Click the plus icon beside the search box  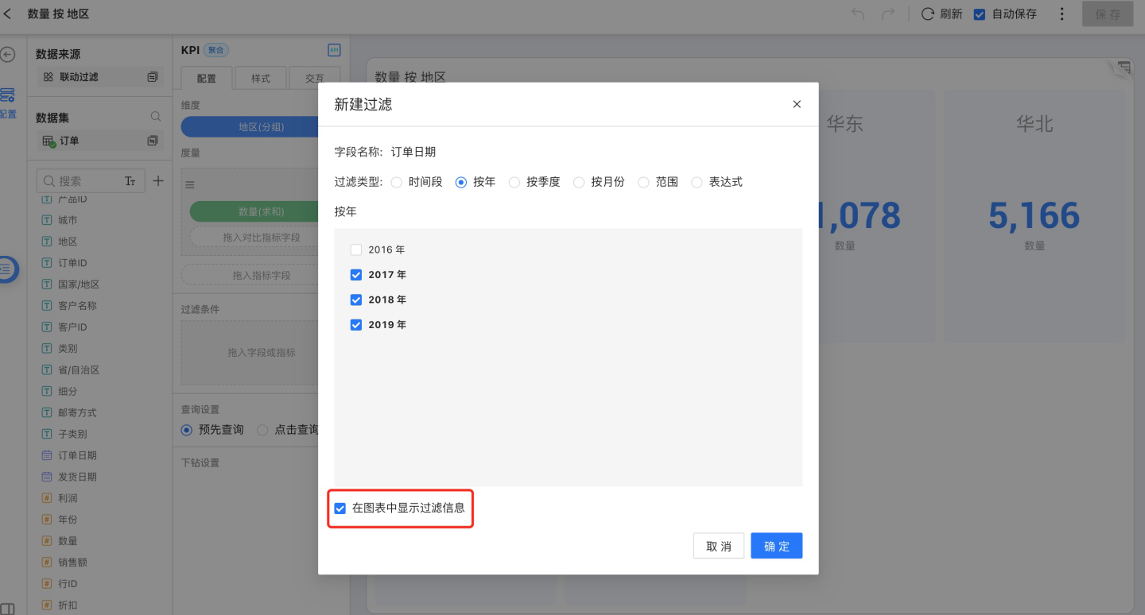coord(157,181)
